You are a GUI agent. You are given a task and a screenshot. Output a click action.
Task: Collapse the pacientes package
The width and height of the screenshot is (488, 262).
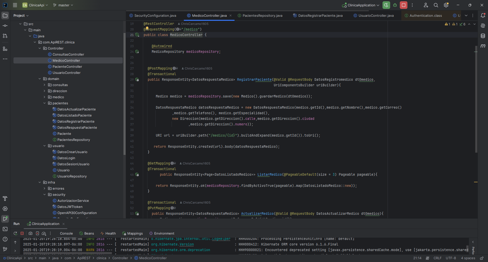click(x=44, y=103)
